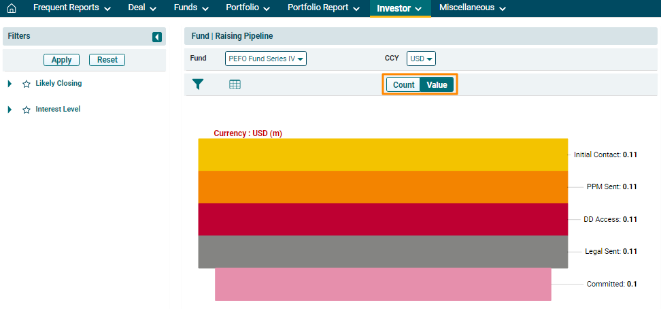Collapse the Filters panel arrow icon
The width and height of the screenshot is (661, 309).
click(x=157, y=37)
